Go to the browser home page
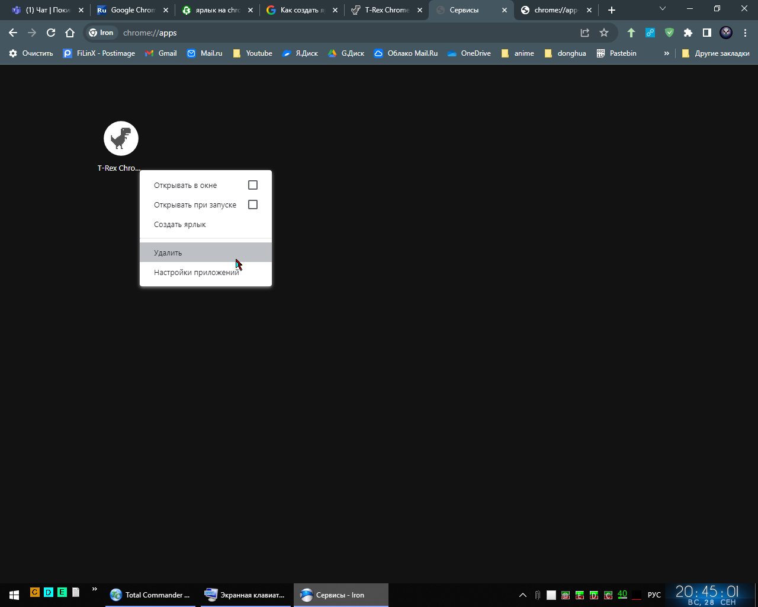758x607 pixels. [70, 33]
